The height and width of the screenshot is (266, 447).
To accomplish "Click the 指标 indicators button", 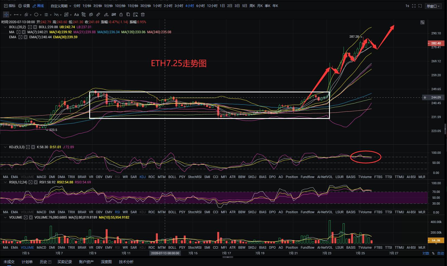I will [x=10, y=6].
